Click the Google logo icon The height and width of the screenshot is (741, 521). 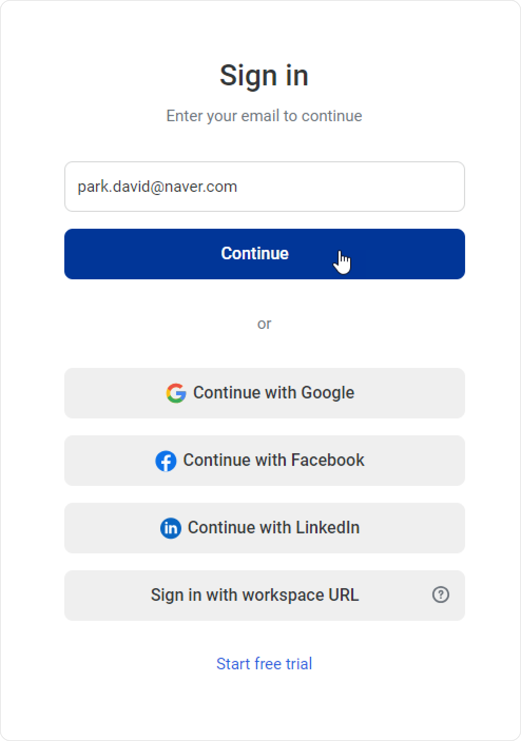coord(176,393)
